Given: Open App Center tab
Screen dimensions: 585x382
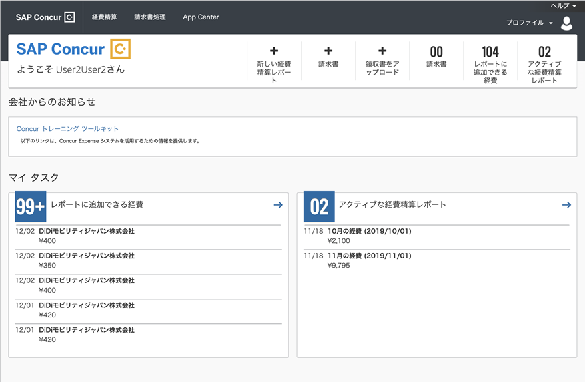Looking at the screenshot, I should click(x=201, y=17).
